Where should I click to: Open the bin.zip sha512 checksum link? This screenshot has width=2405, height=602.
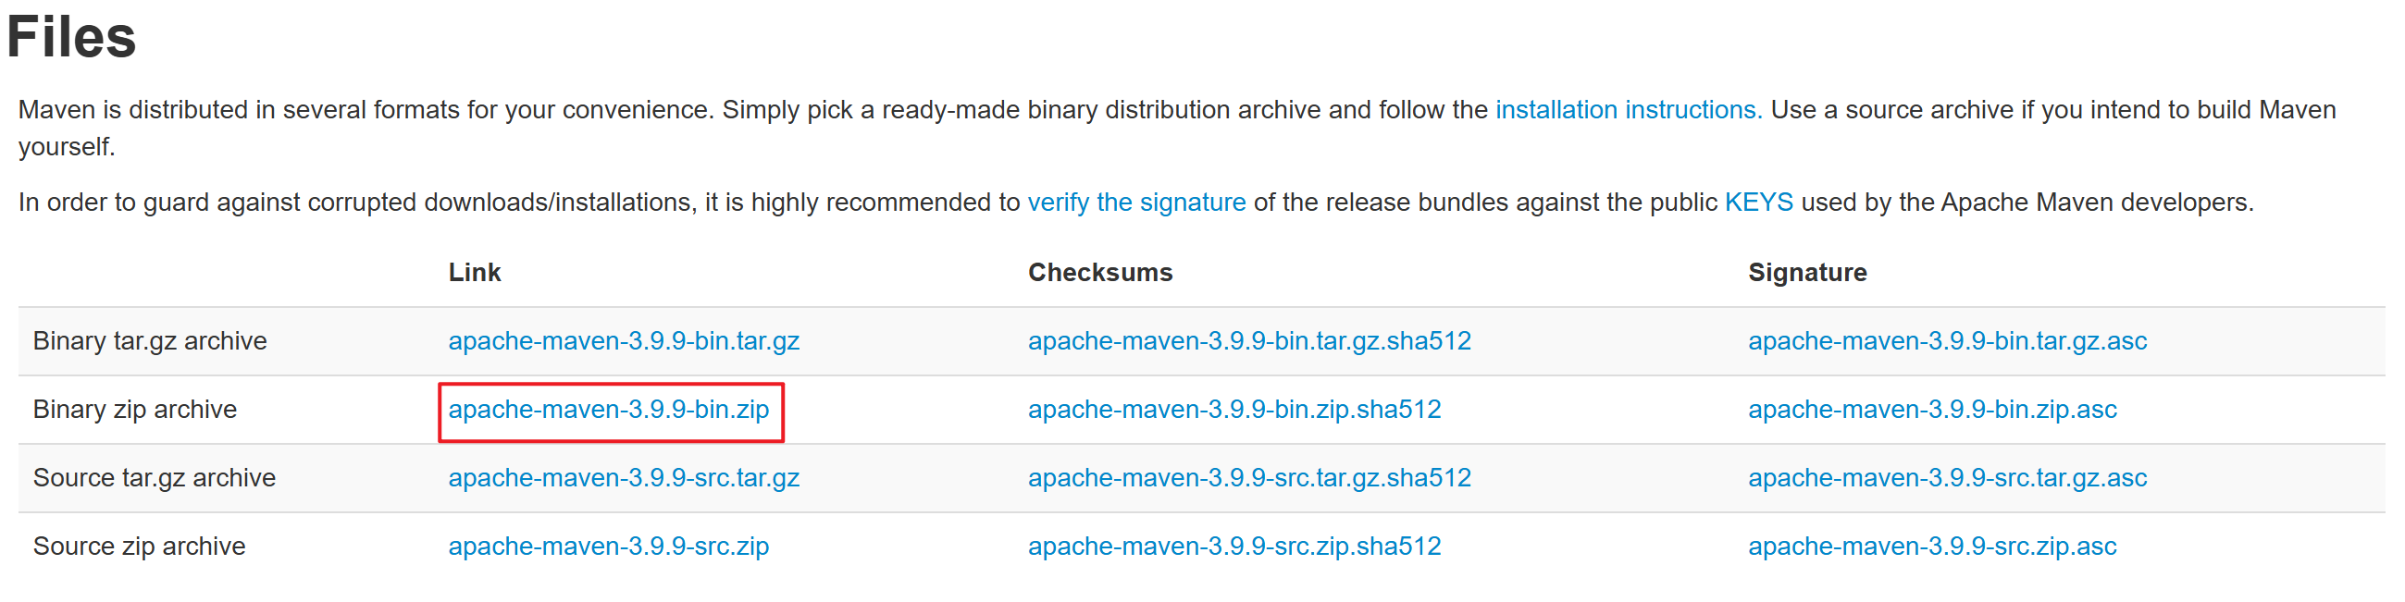pyautogui.click(x=1234, y=409)
